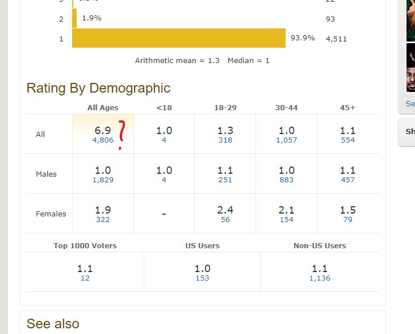Open the 883 votes link for Males 30-44

(x=287, y=180)
